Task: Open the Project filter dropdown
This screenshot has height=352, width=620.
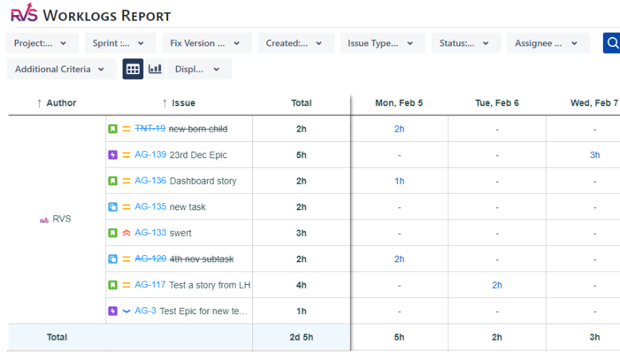Action: tap(41, 43)
